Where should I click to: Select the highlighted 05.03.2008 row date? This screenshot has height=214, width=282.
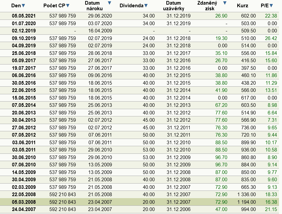coord(24,202)
